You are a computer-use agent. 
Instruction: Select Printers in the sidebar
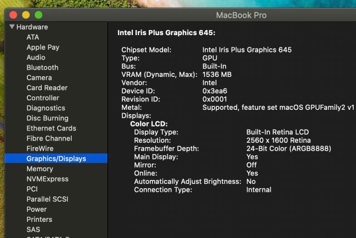[39, 220]
